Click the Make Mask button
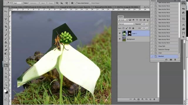The image size is (188, 105). 43,3
